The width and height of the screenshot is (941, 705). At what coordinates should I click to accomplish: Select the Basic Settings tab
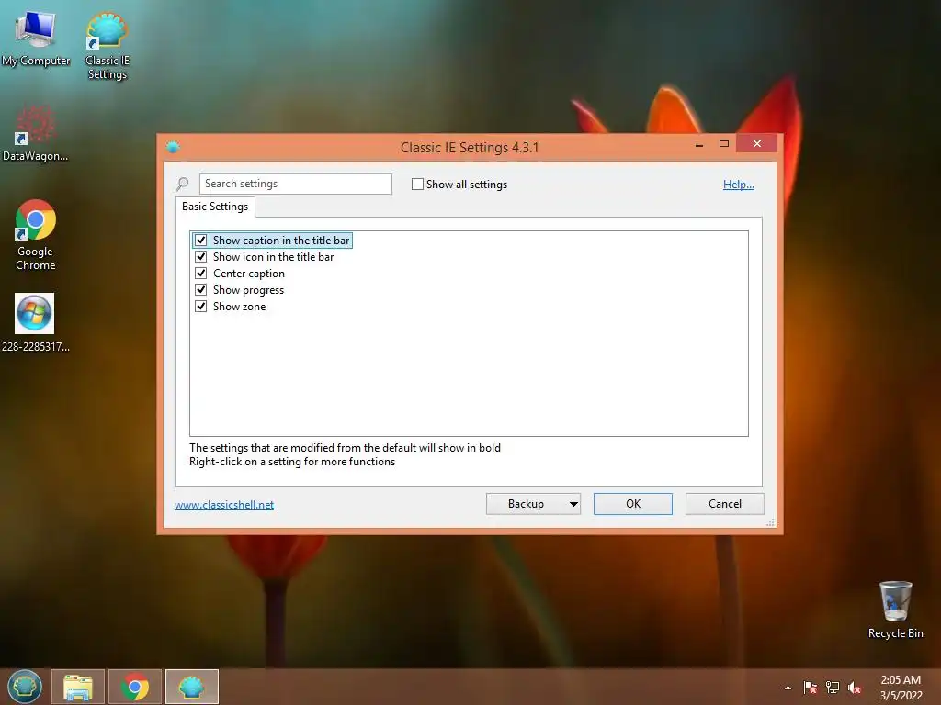(215, 207)
